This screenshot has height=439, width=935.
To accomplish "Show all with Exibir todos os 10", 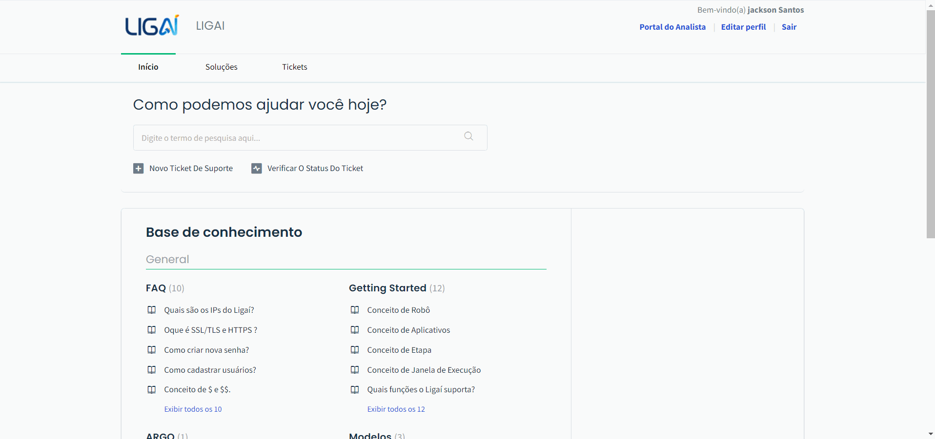I will (x=193, y=409).
